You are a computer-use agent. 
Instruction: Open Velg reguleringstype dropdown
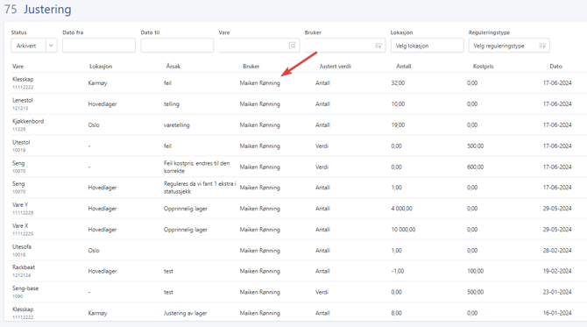[x=509, y=46]
